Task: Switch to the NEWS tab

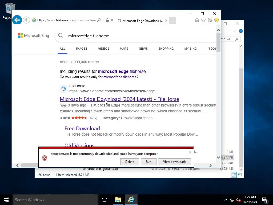Action: 143,49
